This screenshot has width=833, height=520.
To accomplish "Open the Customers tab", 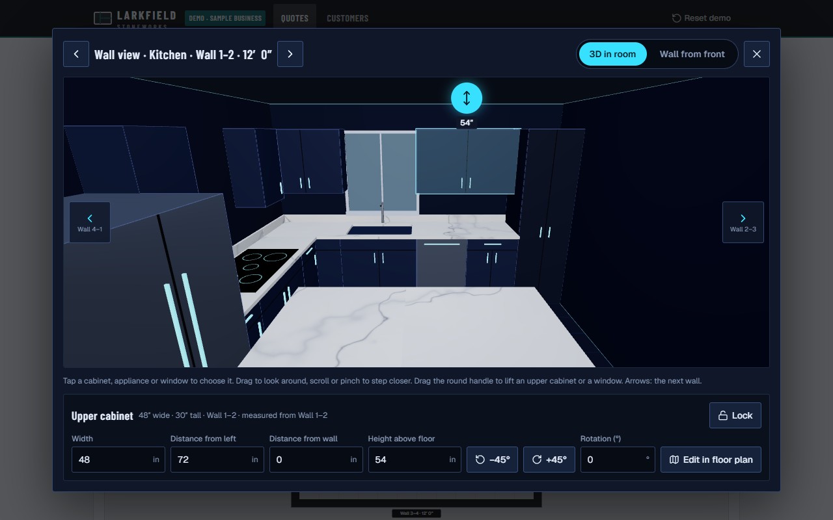I will pos(348,18).
